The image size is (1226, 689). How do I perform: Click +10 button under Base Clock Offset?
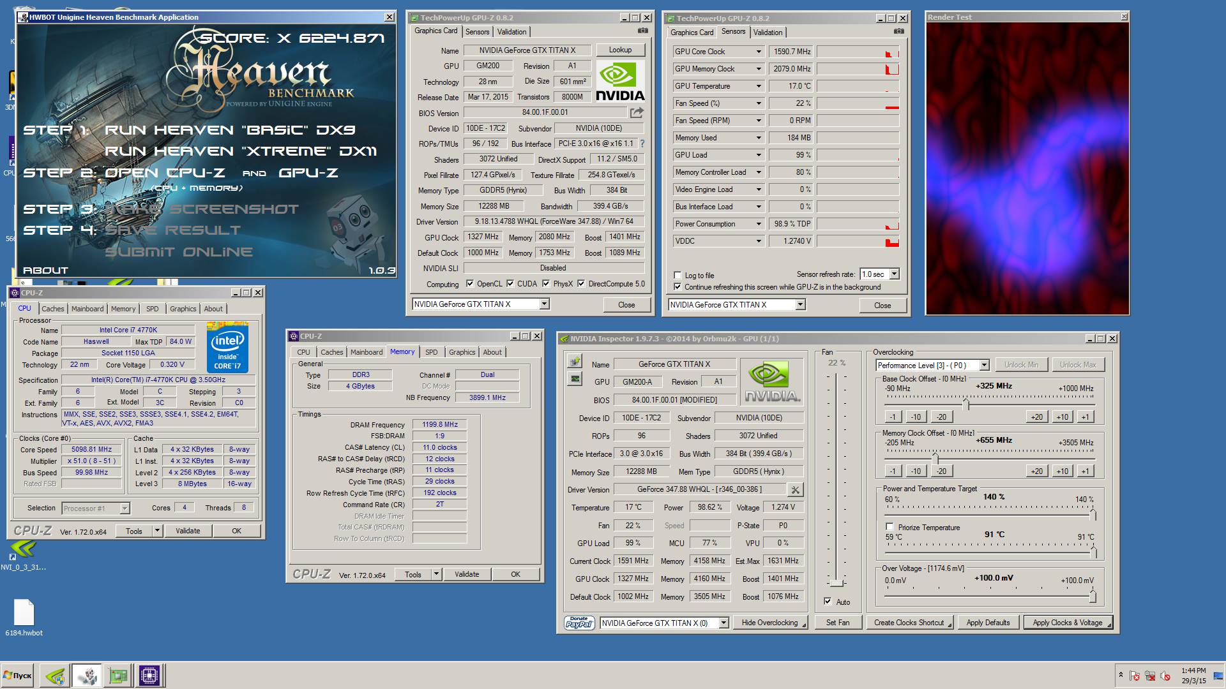(1062, 417)
